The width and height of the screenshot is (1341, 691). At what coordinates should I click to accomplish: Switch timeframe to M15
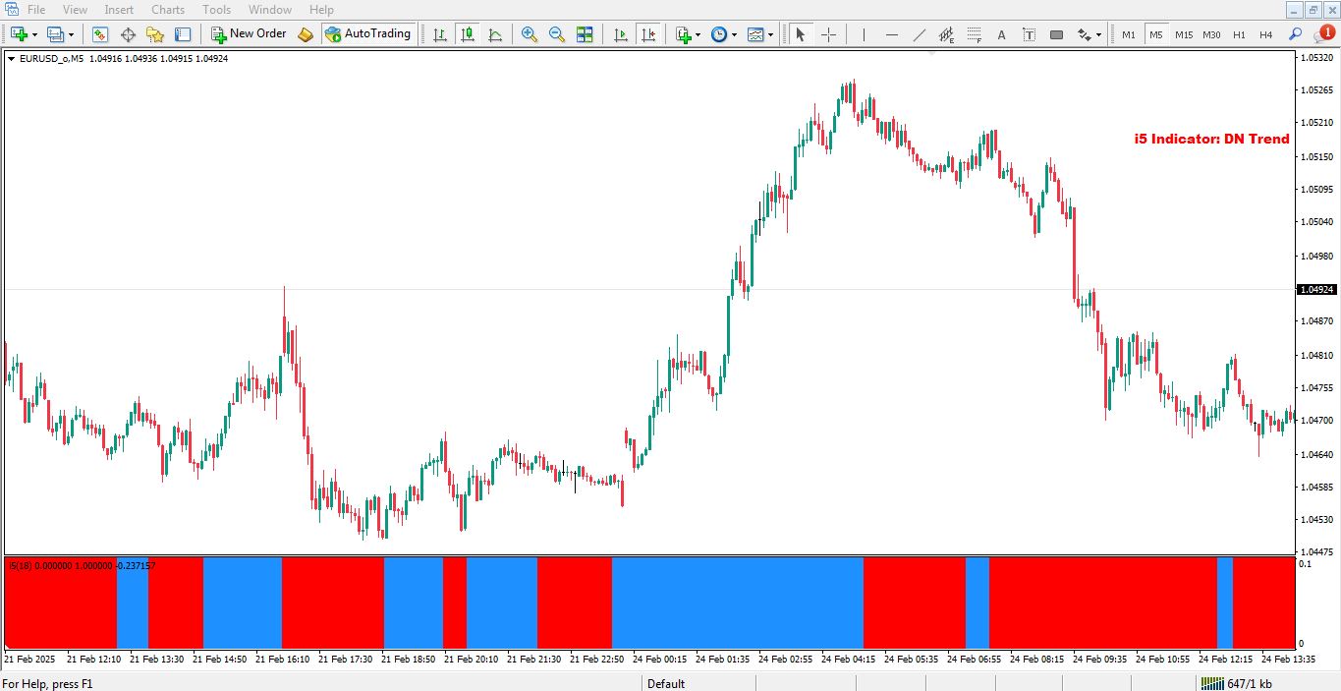coord(1184,34)
